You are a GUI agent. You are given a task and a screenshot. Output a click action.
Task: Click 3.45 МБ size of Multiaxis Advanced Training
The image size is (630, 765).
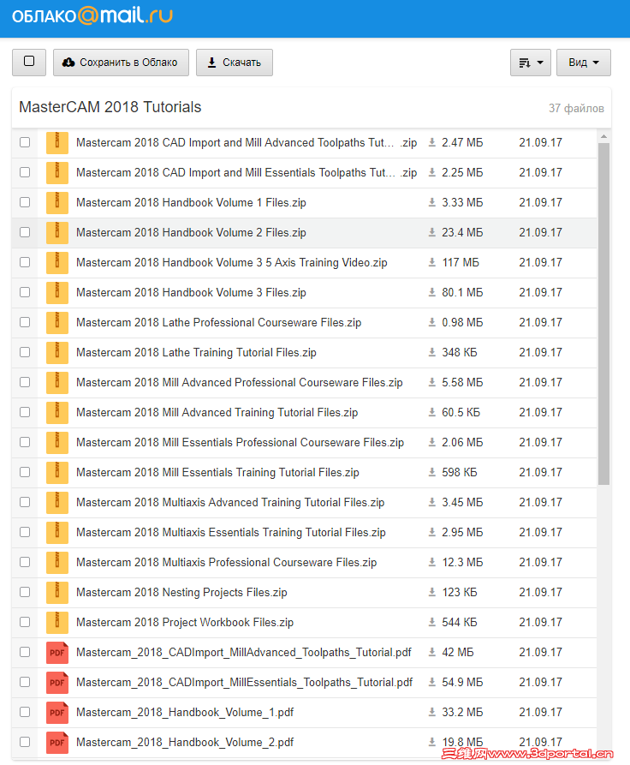(x=462, y=503)
